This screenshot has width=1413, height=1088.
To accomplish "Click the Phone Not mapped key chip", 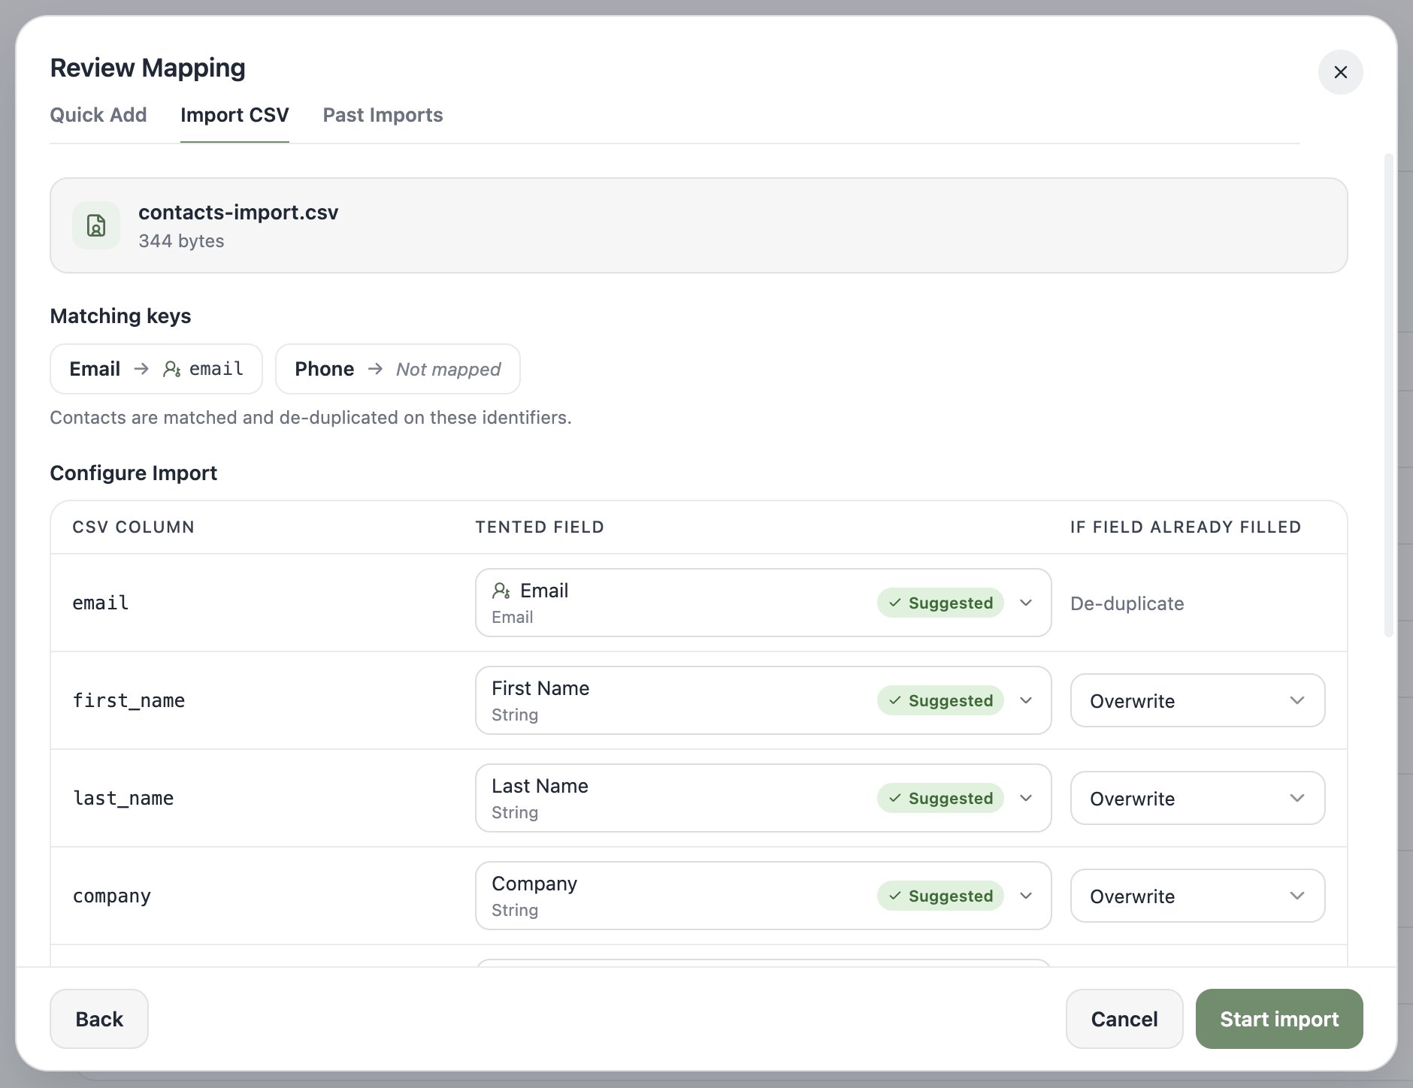I will 398,369.
